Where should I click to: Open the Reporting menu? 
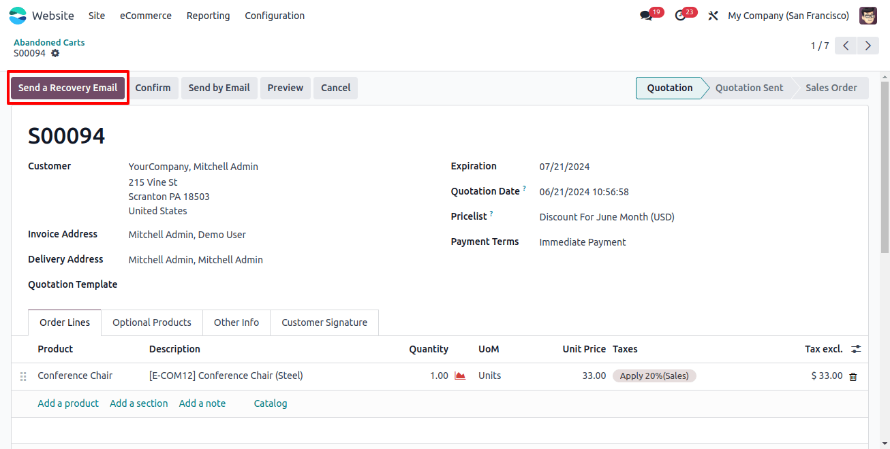point(208,16)
